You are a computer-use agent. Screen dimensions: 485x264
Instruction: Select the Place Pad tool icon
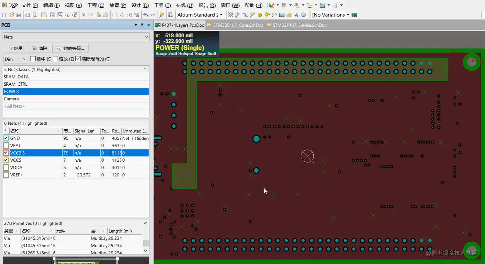tap(260, 15)
